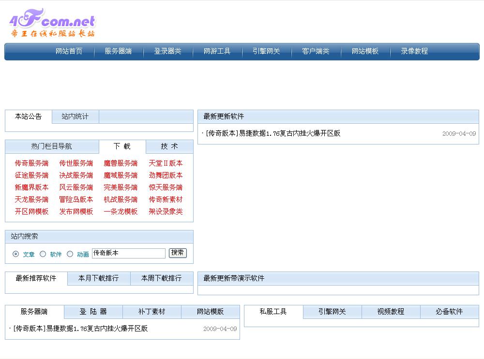484x359 pixels.
Task: Click the 传奇服务端 link
Action: [x=31, y=163]
